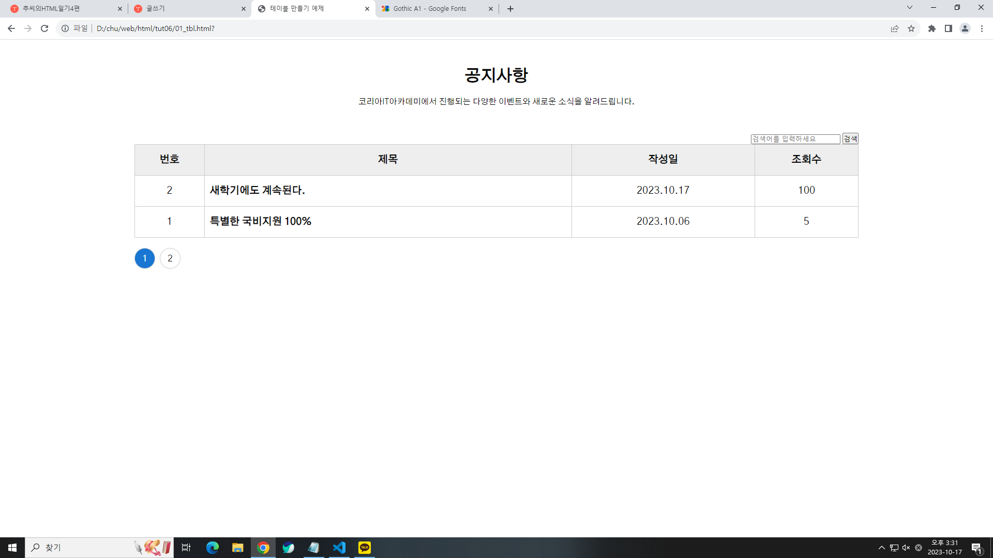Viewport: 993px width, 558px height.
Task: Share this page icon in address bar
Action: [x=895, y=28]
